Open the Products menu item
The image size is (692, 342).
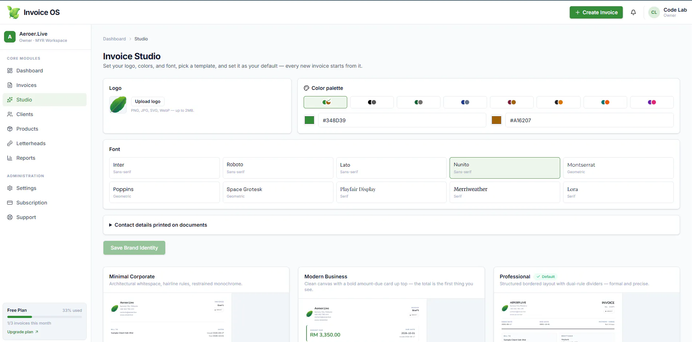point(44,129)
